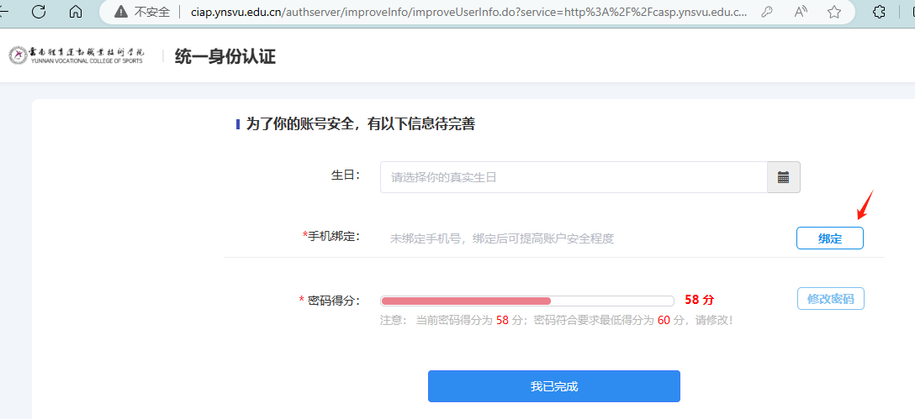This screenshot has width=915, height=419.
Task: Add page to favorites with star icon
Action: pyautogui.click(x=833, y=12)
